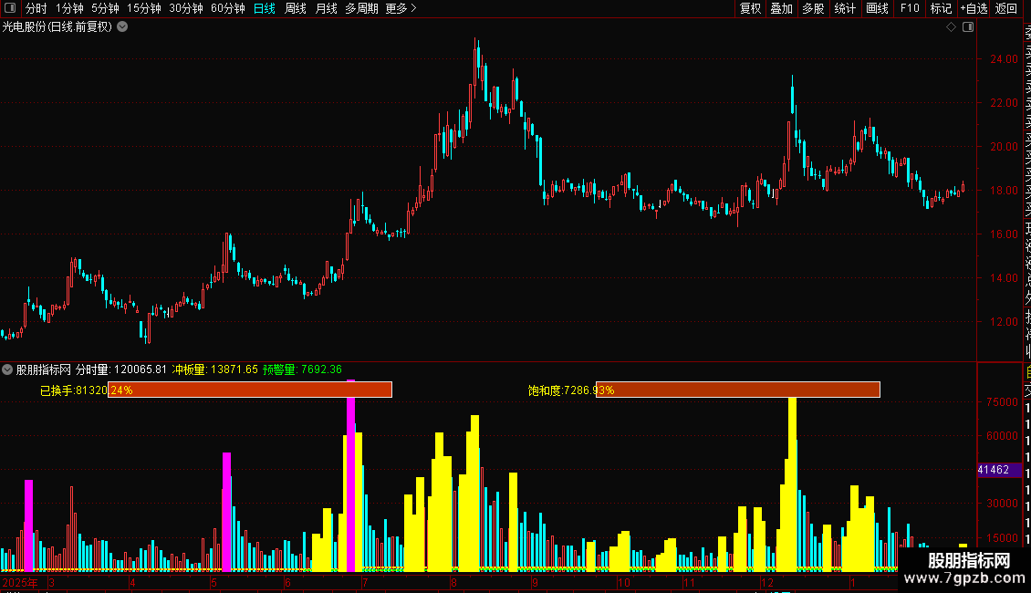Click the 复权 adjustment button

750,8
